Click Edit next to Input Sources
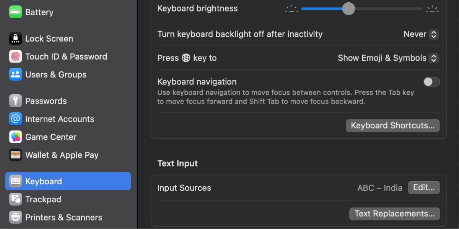Viewport: 459px width, 229px height. point(424,187)
